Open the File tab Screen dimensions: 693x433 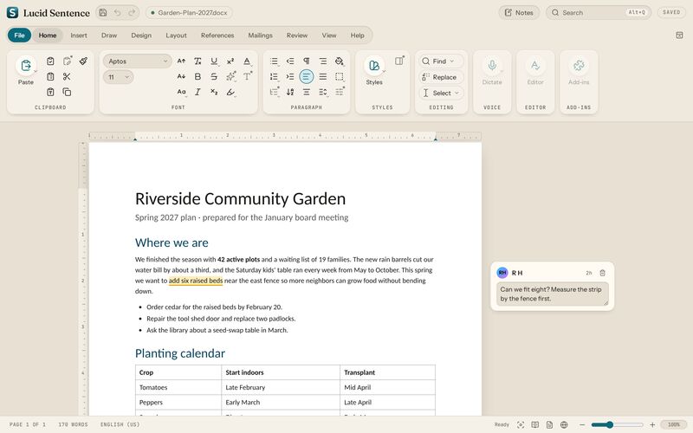point(19,36)
